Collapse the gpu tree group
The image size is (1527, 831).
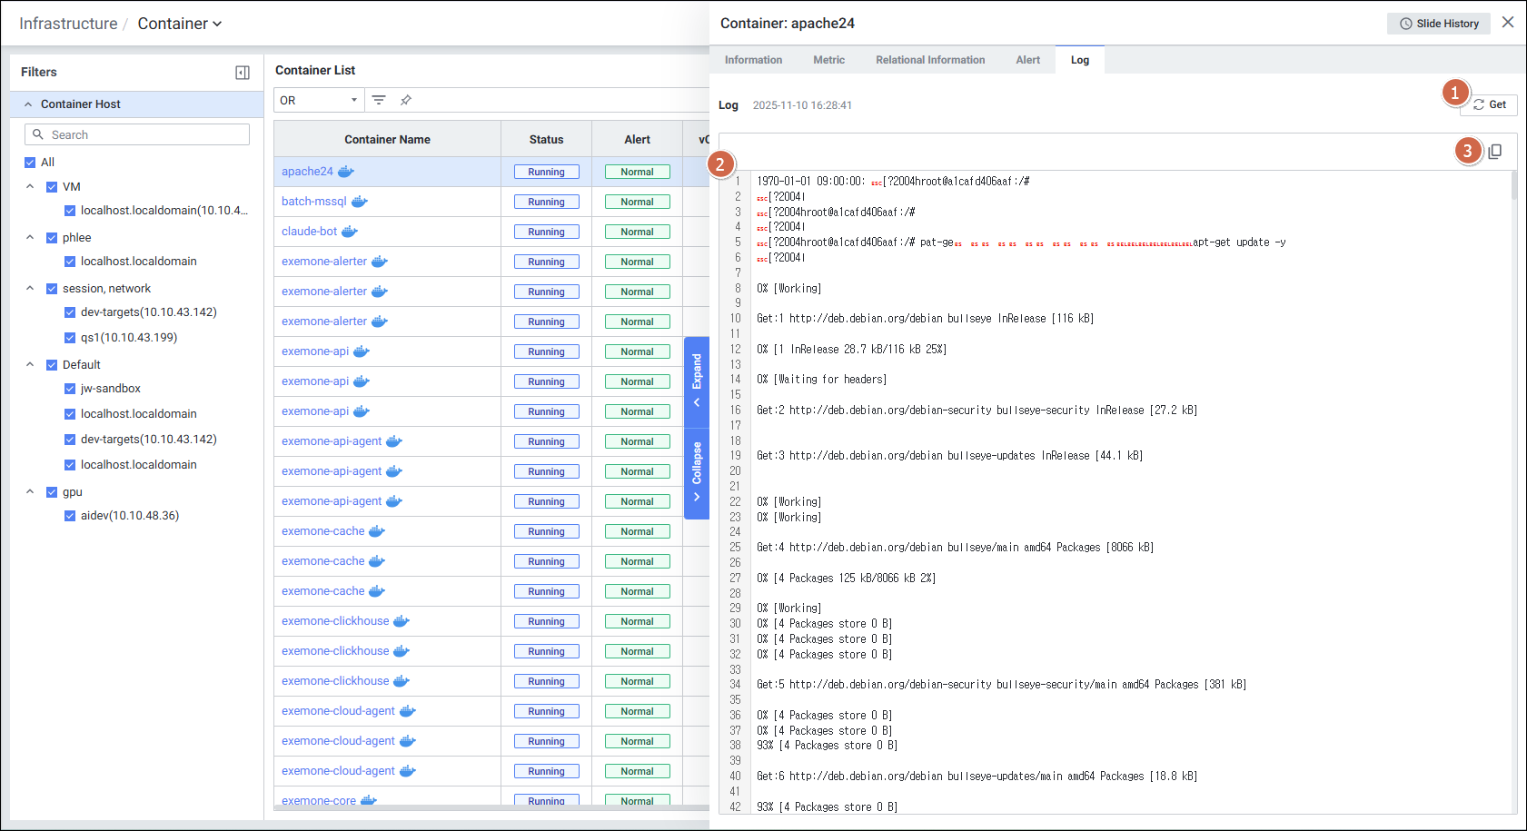pyautogui.click(x=30, y=492)
